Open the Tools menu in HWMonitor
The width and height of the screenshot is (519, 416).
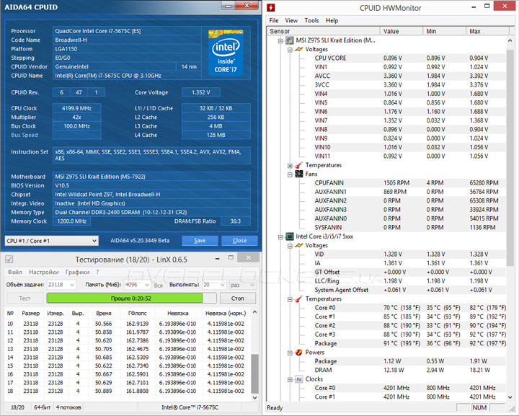click(311, 21)
